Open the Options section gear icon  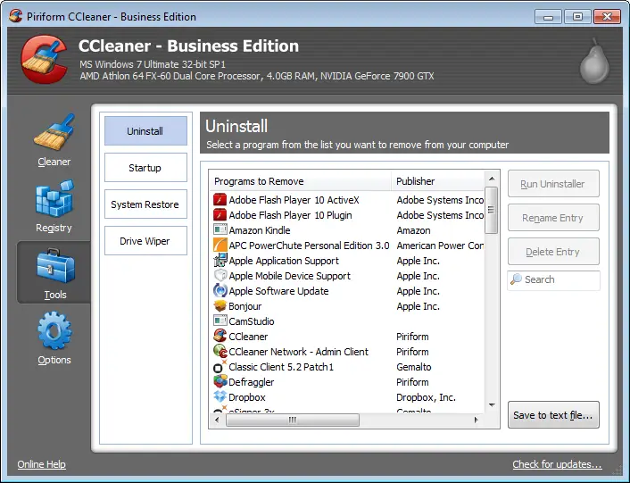tap(54, 330)
